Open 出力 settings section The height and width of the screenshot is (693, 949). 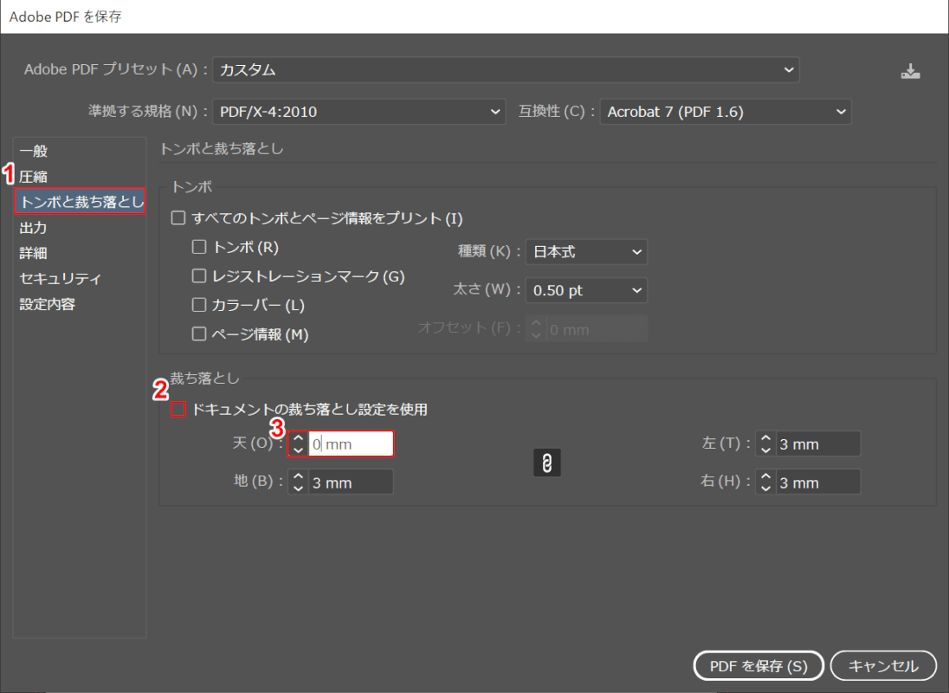[33, 228]
